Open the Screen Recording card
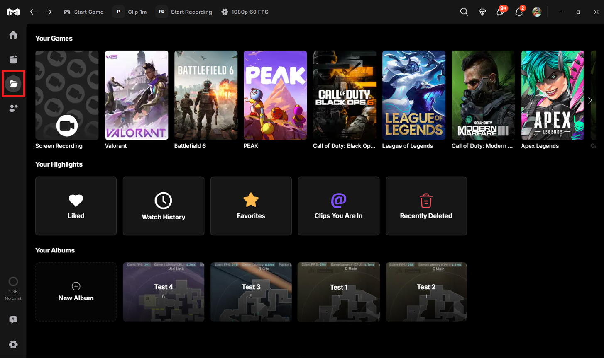Image resolution: width=604 pixels, height=358 pixels. coord(67,95)
